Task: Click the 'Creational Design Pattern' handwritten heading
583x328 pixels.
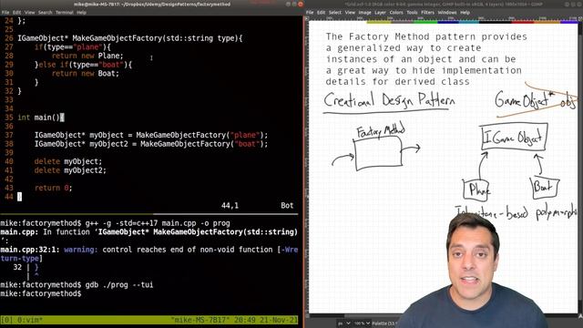Action: click(x=389, y=101)
